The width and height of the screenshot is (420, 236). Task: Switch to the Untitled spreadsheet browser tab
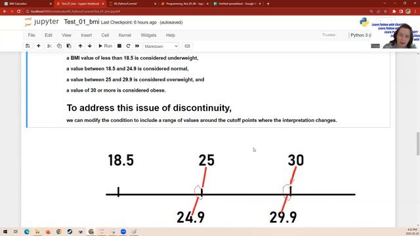[237, 4]
